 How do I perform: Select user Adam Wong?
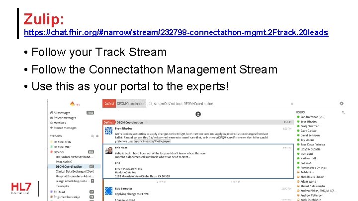click(308, 182)
